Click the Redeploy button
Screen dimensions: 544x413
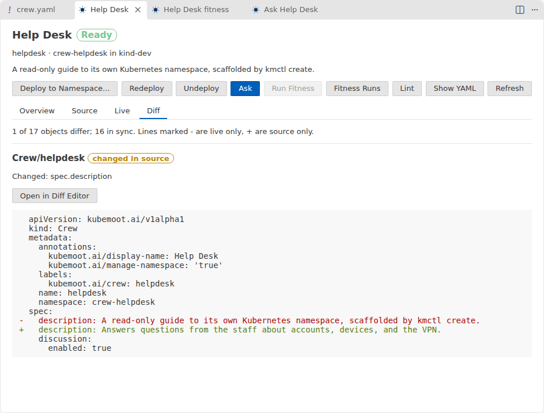(x=147, y=89)
